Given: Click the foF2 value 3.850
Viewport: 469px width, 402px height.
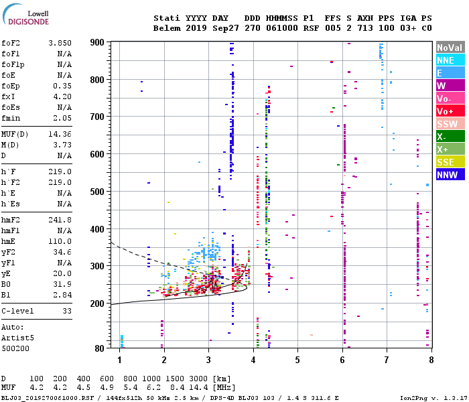Looking at the screenshot, I should (x=60, y=43).
